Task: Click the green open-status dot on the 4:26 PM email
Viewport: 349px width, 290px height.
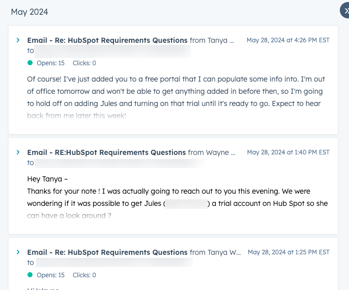Action: point(30,63)
